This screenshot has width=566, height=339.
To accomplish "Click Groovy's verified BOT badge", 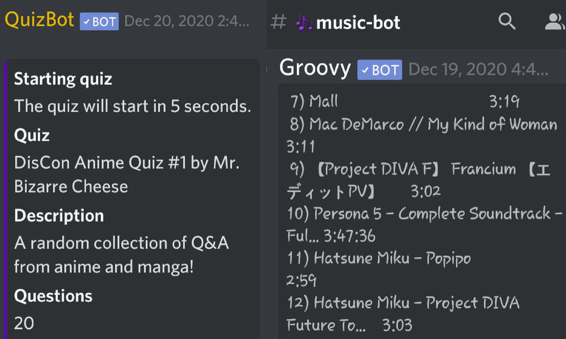I will click(x=379, y=70).
